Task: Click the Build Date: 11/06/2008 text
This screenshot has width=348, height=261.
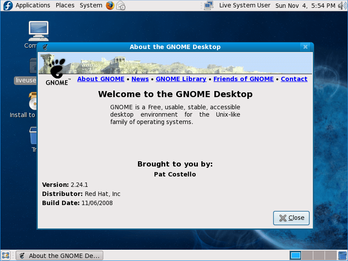Action: [x=78, y=203]
